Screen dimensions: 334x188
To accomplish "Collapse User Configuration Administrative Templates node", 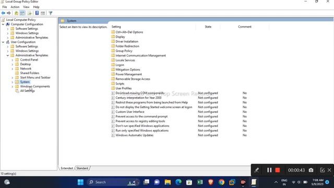I will click(x=8, y=55).
